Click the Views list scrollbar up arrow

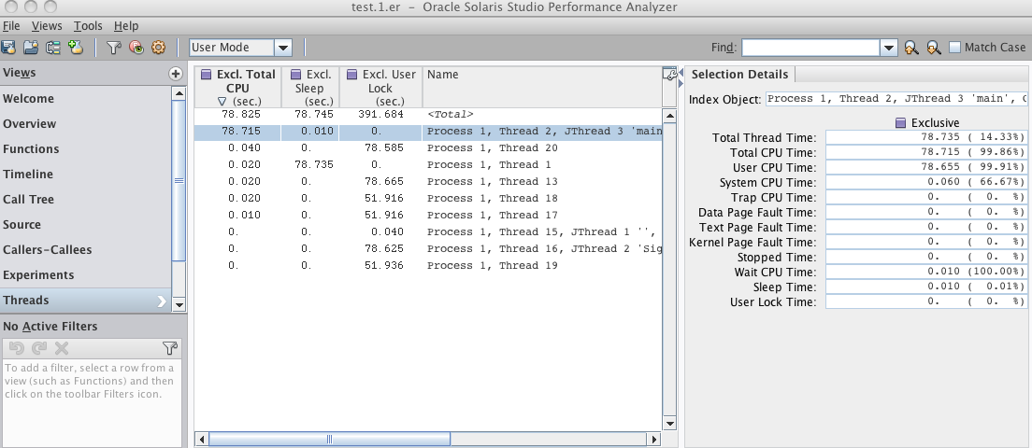(179, 92)
